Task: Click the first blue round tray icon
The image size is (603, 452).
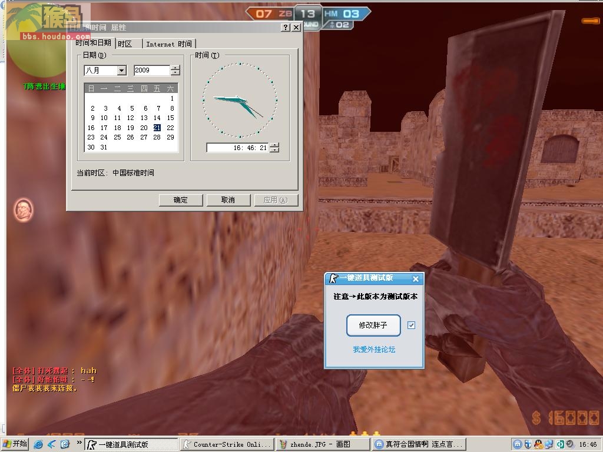Action: coord(517,444)
